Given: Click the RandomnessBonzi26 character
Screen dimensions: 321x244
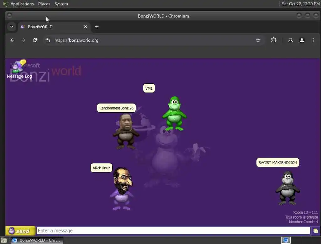Looking at the screenshot, I should pyautogui.click(x=125, y=131).
